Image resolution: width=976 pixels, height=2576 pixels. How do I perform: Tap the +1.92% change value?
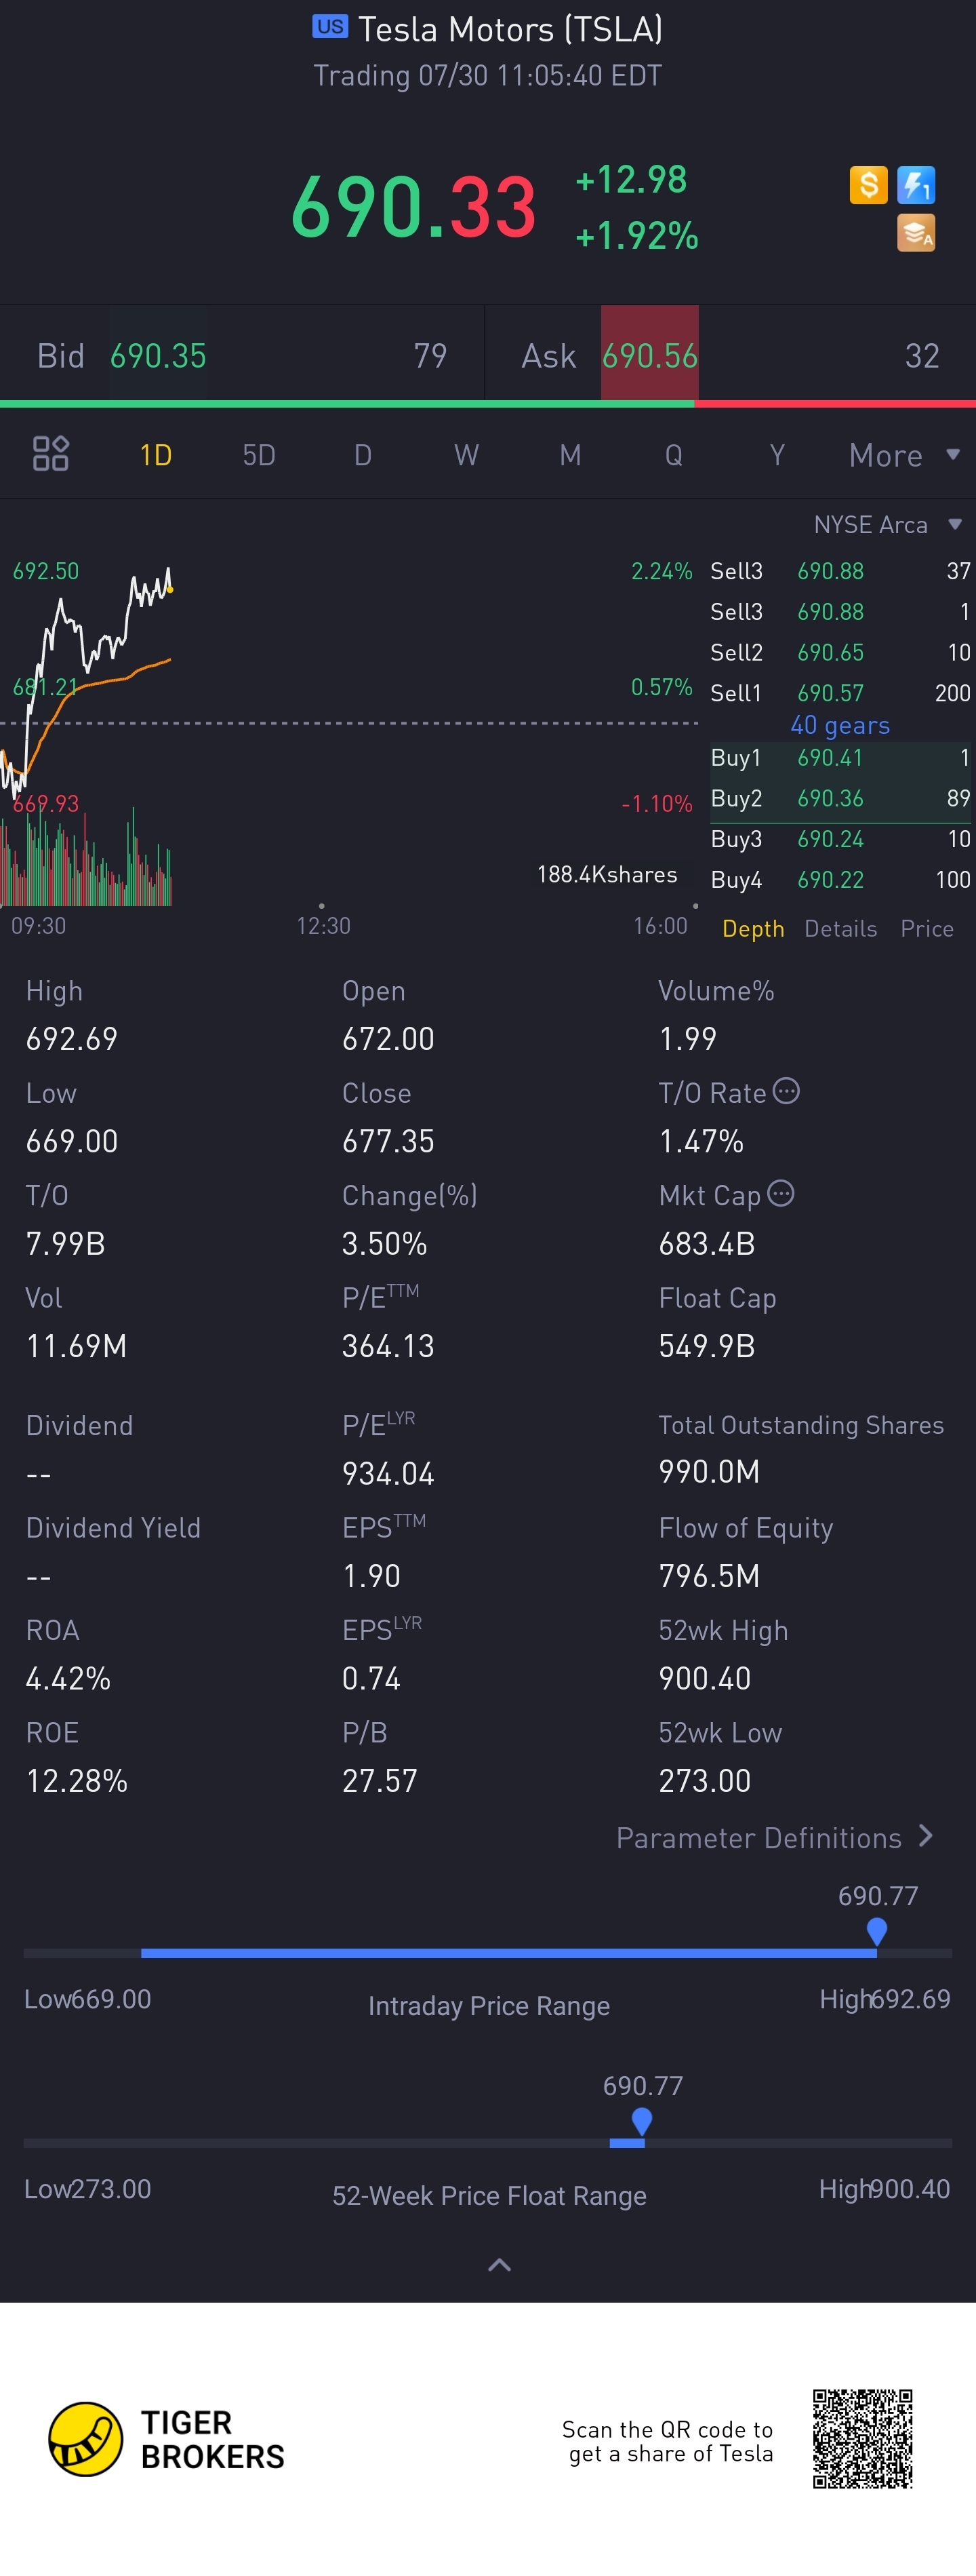coord(636,236)
